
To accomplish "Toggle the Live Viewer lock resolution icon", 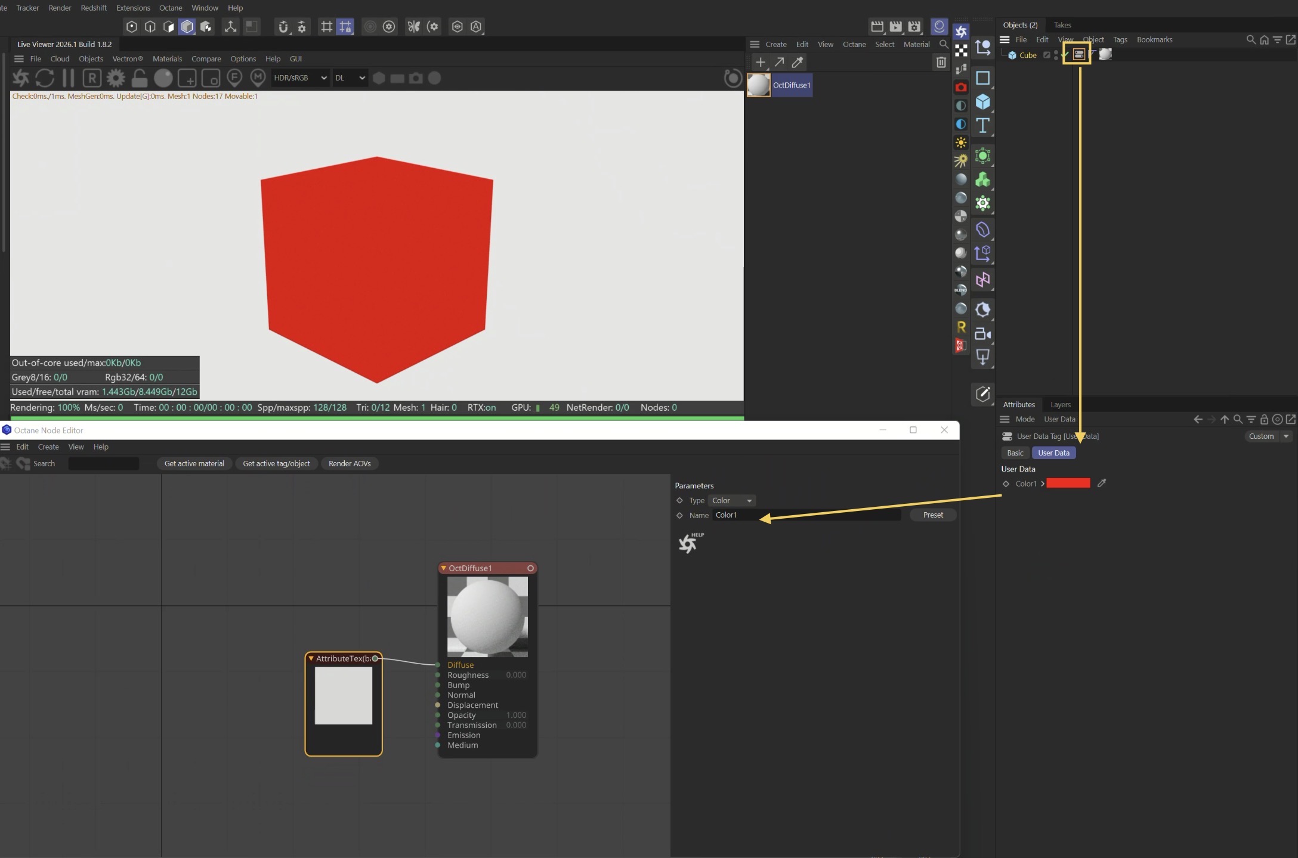I will (x=140, y=78).
